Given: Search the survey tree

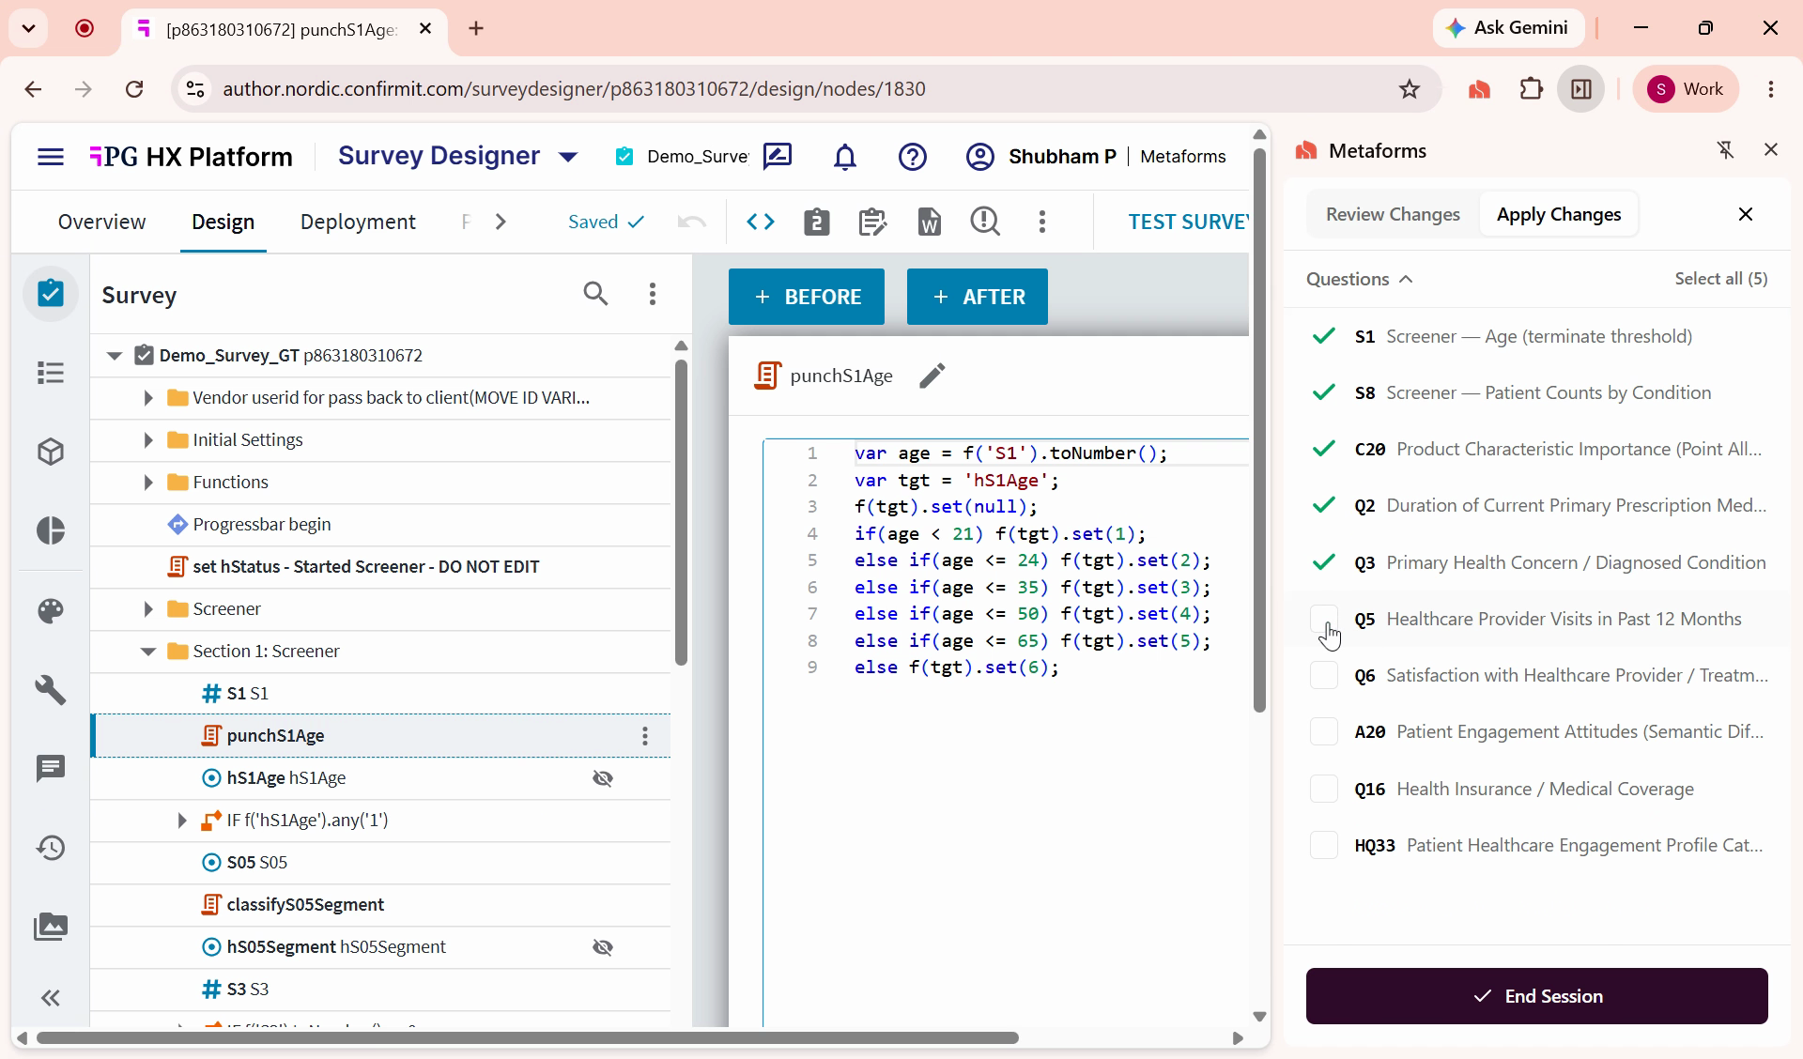Looking at the screenshot, I should click(x=595, y=294).
